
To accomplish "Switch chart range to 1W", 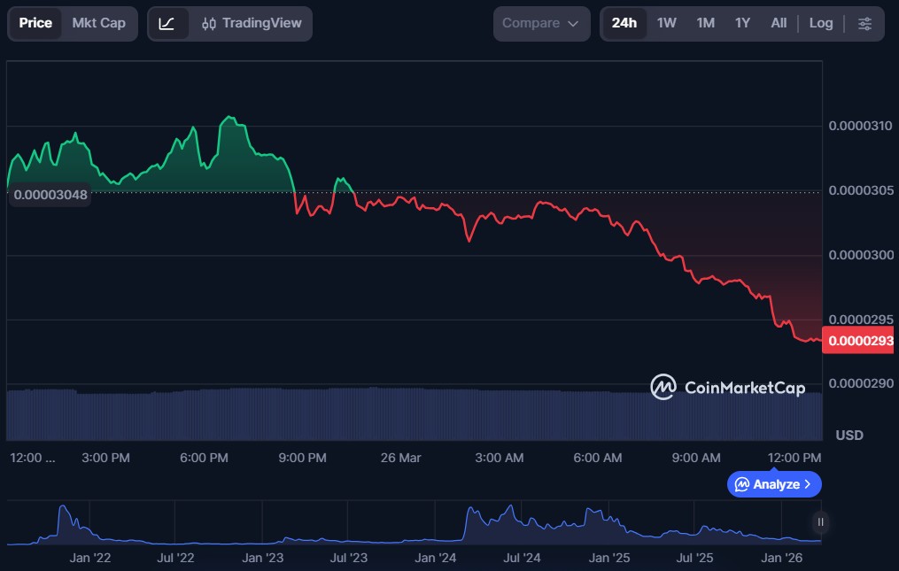I will [666, 24].
